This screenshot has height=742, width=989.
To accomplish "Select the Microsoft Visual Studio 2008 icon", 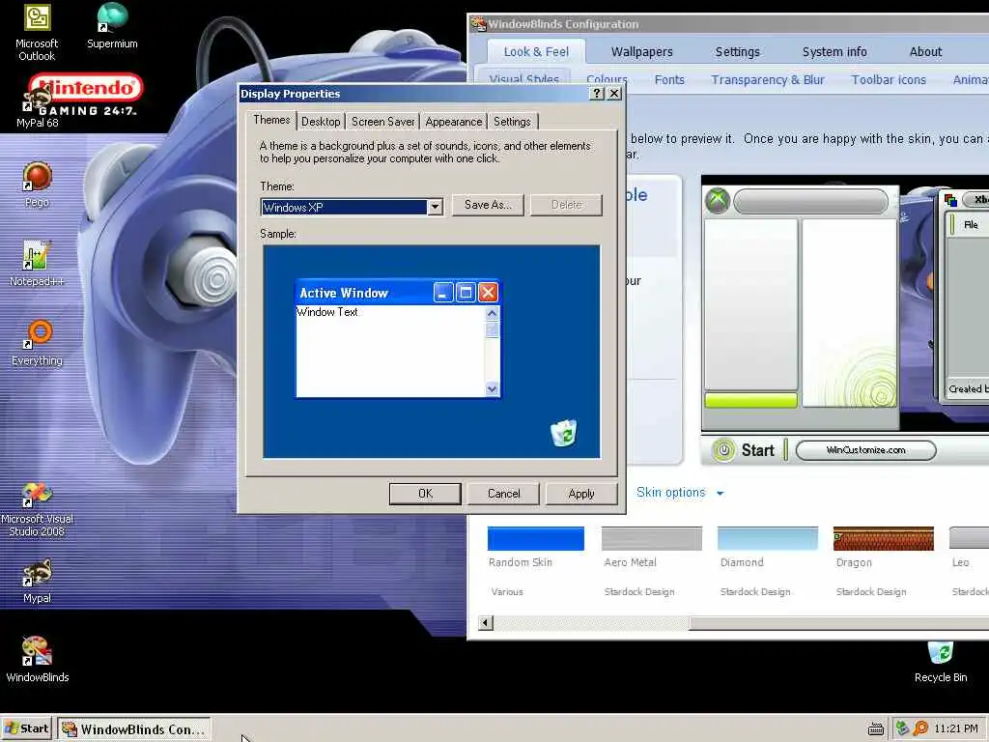I will click(x=37, y=510).
